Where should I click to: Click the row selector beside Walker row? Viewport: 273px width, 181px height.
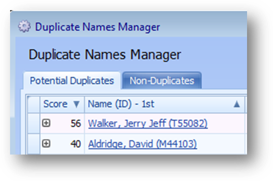click(x=34, y=123)
